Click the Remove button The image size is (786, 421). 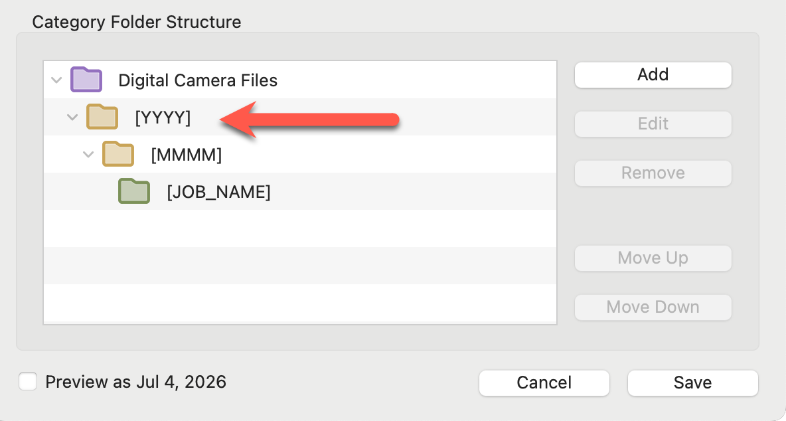[653, 173]
